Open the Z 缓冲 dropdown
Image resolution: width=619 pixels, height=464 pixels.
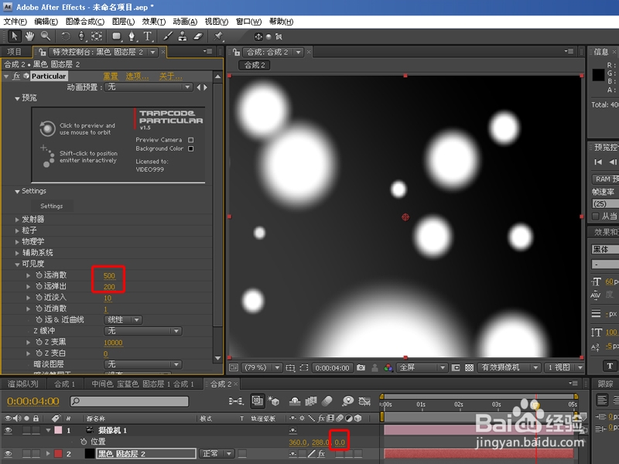click(x=143, y=331)
